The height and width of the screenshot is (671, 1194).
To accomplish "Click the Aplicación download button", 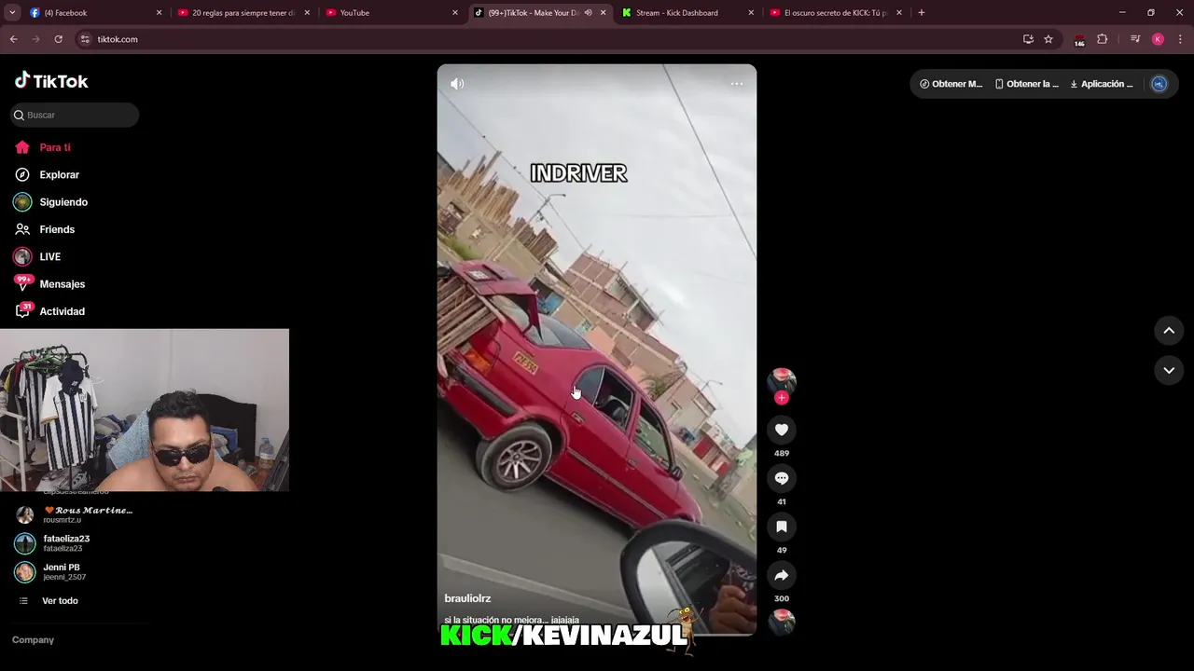I will 1102,84.
